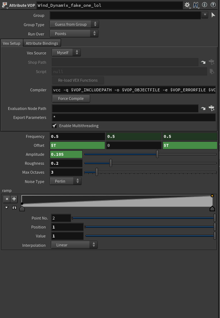Click the Houdini H presets icon

click(196, 5)
